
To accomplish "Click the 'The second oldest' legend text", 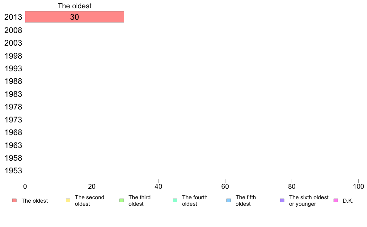I will coord(89,200).
